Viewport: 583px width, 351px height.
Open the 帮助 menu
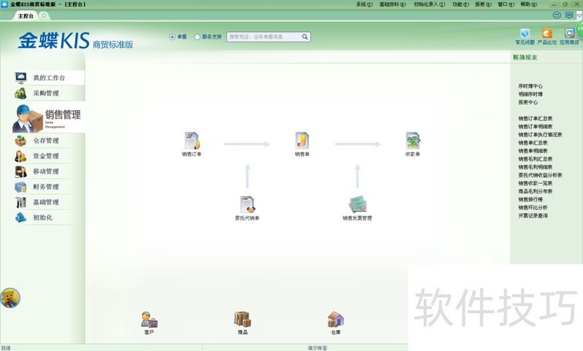[x=529, y=4]
